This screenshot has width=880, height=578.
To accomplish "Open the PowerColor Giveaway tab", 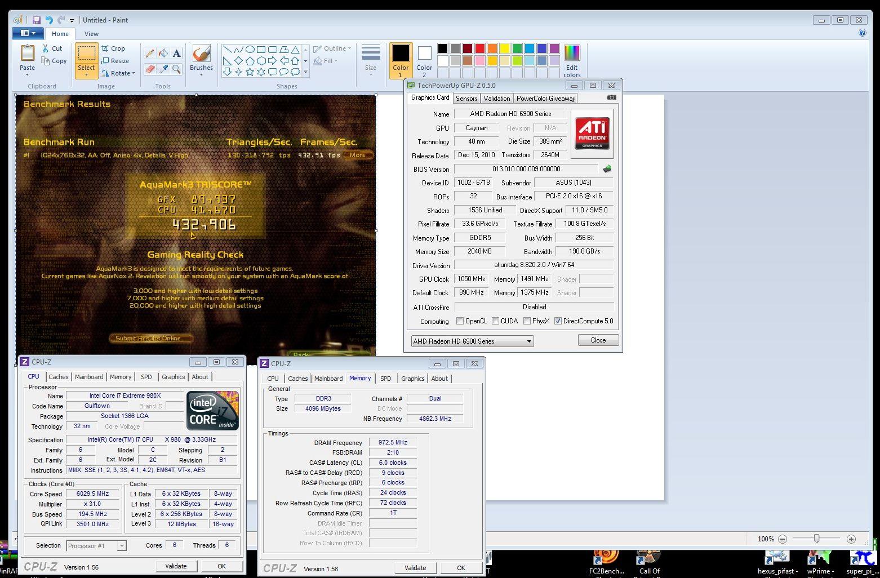I will point(546,98).
